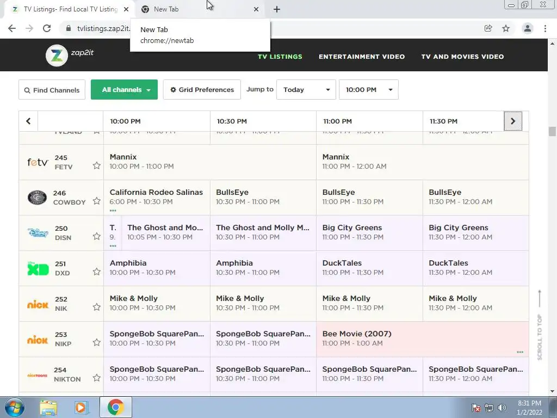Screen dimensions: 557x418
Task: Close the New Tab tab
Action: pos(256,9)
